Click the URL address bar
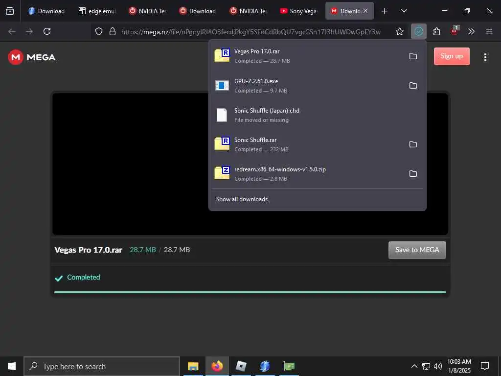The width and height of the screenshot is (501, 376). 251,32
